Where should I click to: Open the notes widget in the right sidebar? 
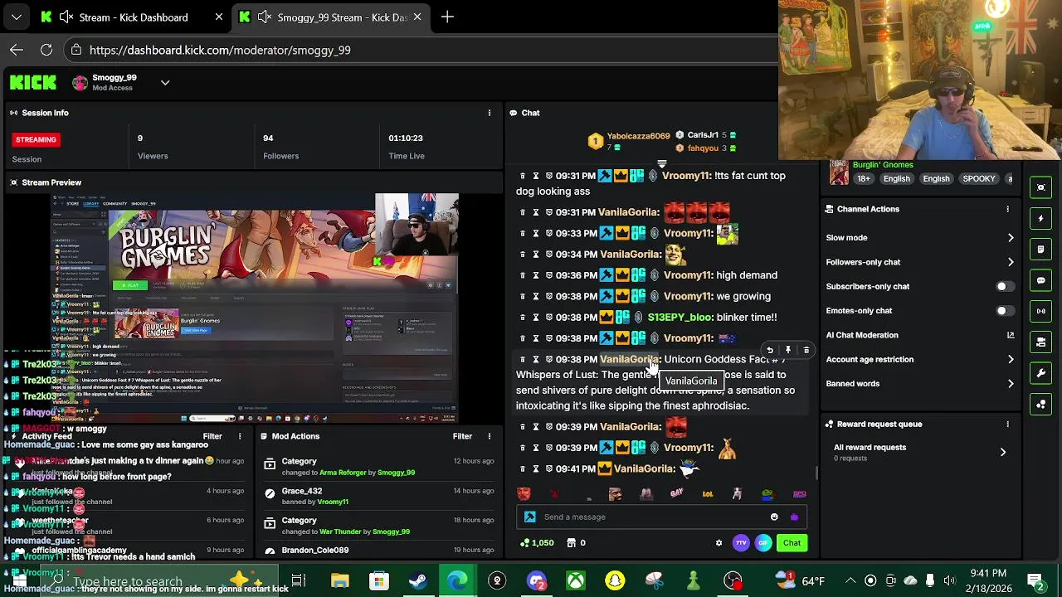pos(1041,250)
